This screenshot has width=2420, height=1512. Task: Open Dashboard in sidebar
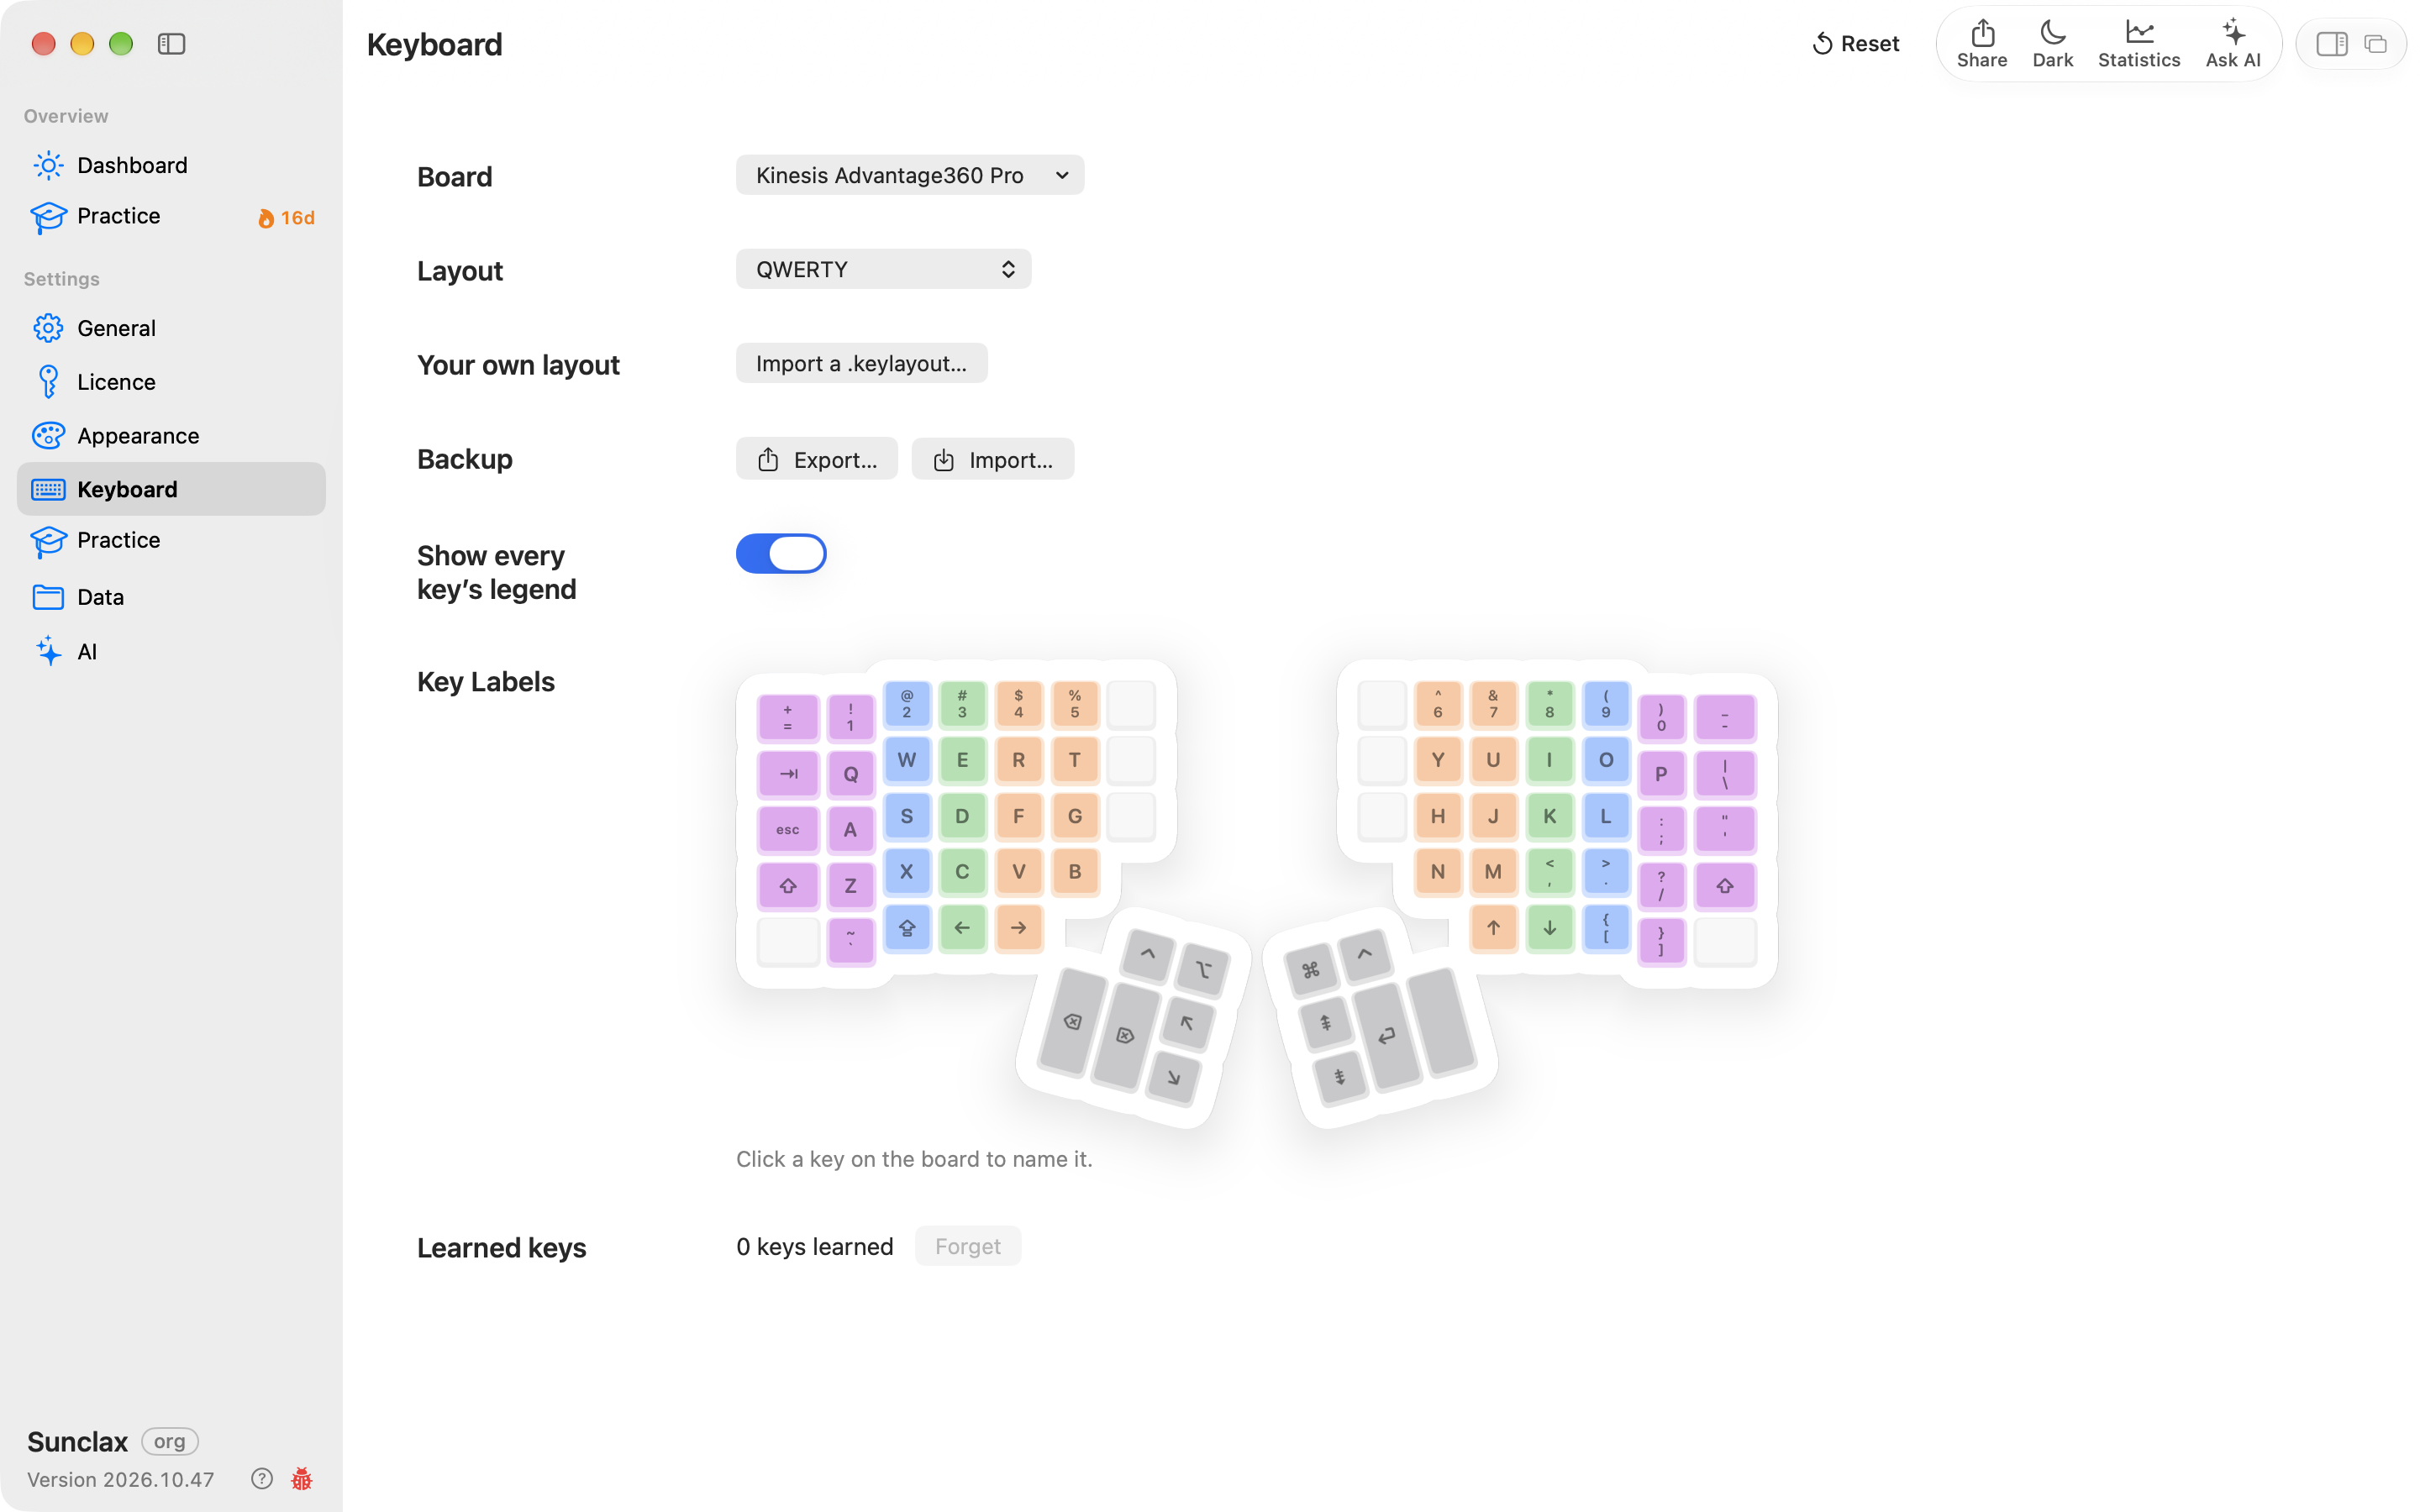(171, 165)
